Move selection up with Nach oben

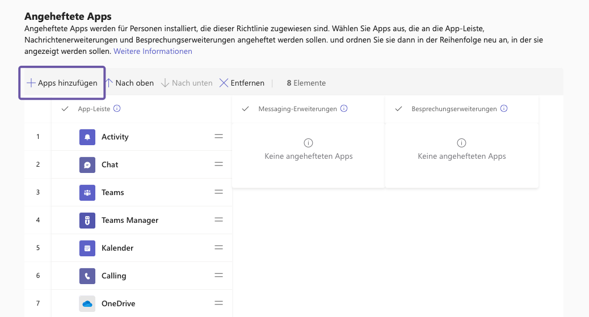130,83
